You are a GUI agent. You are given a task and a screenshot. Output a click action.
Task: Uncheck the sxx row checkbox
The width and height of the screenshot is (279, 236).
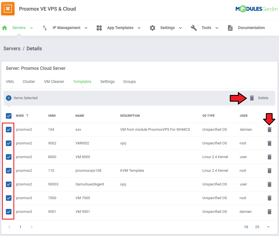pos(9,130)
